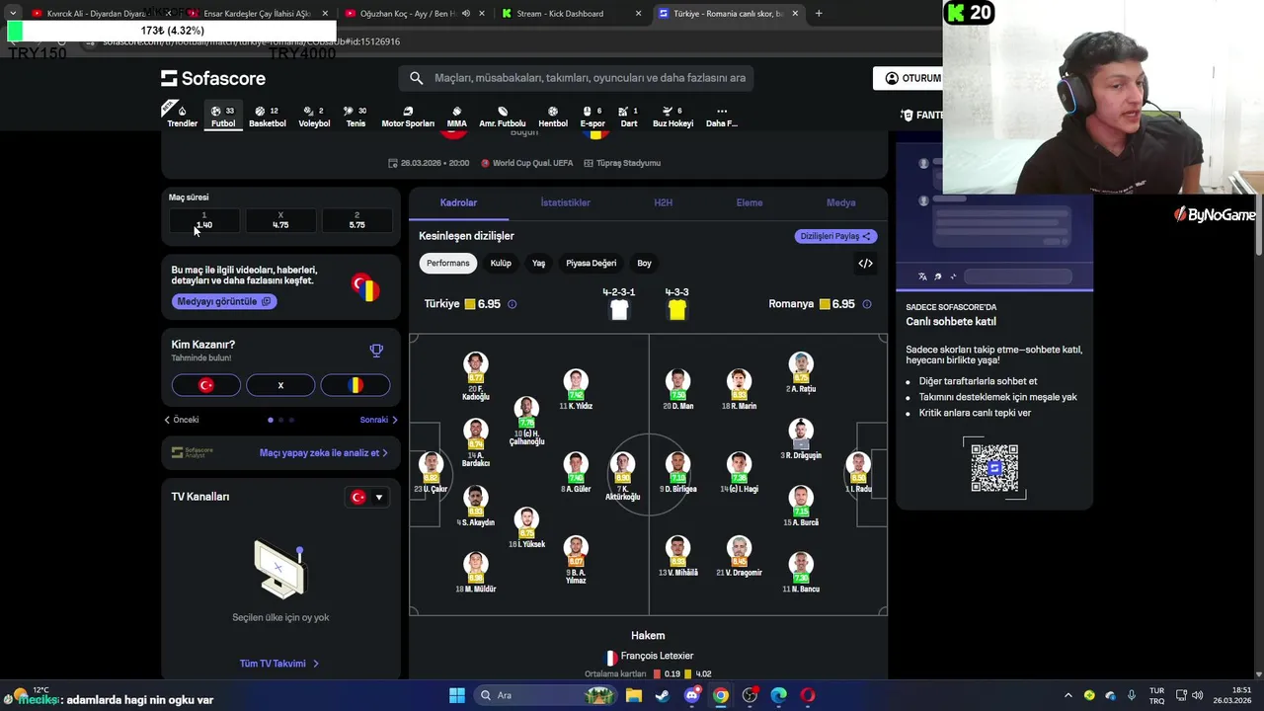Viewport: 1264px width, 711px height.
Task: Vote for Türkiye to win
Action: (206, 385)
